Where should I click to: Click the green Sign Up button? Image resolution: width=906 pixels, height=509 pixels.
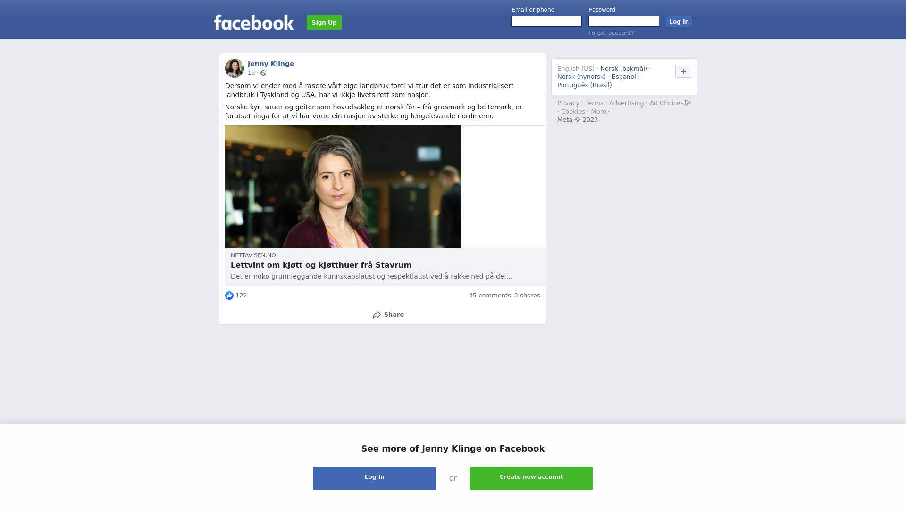tap(324, 23)
